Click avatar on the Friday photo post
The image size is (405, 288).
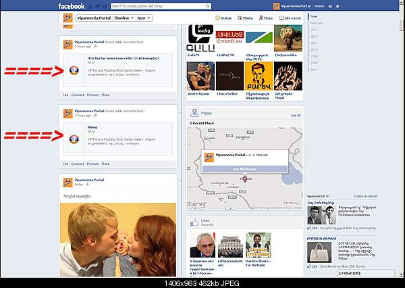click(x=68, y=183)
